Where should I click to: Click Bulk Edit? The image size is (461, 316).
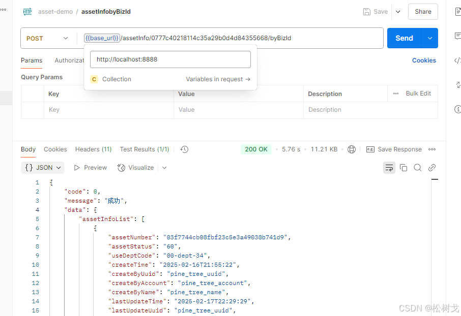418,93
